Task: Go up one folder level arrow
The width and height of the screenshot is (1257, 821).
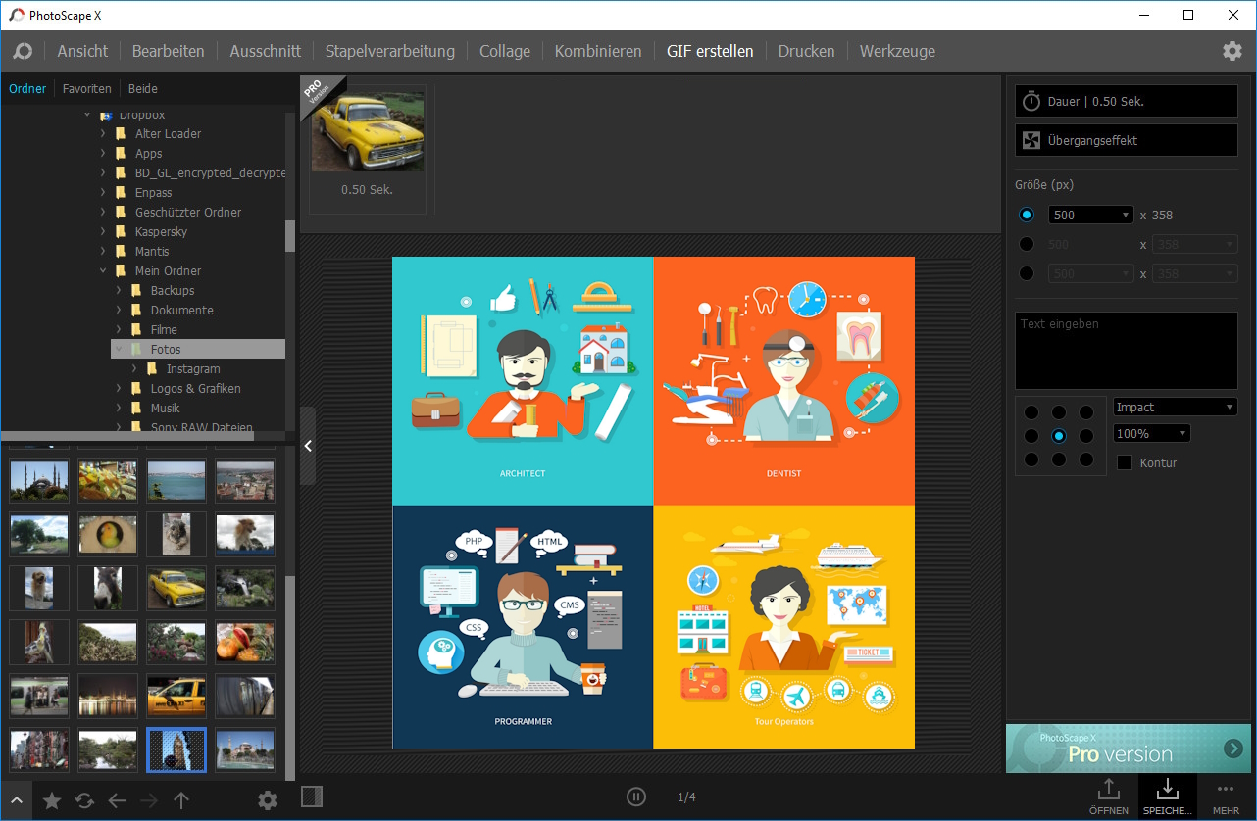Action: (x=181, y=800)
